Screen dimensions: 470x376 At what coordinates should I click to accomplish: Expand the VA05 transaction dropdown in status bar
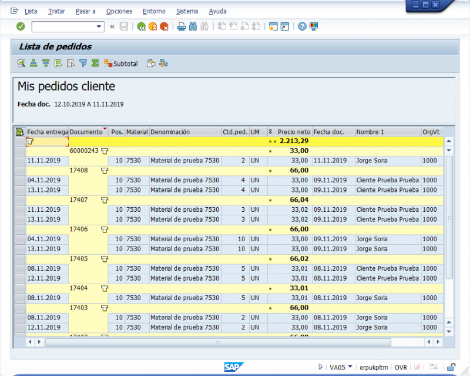(350, 367)
